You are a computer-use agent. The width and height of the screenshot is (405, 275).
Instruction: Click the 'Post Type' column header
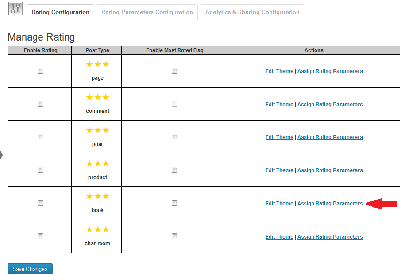[x=97, y=50]
